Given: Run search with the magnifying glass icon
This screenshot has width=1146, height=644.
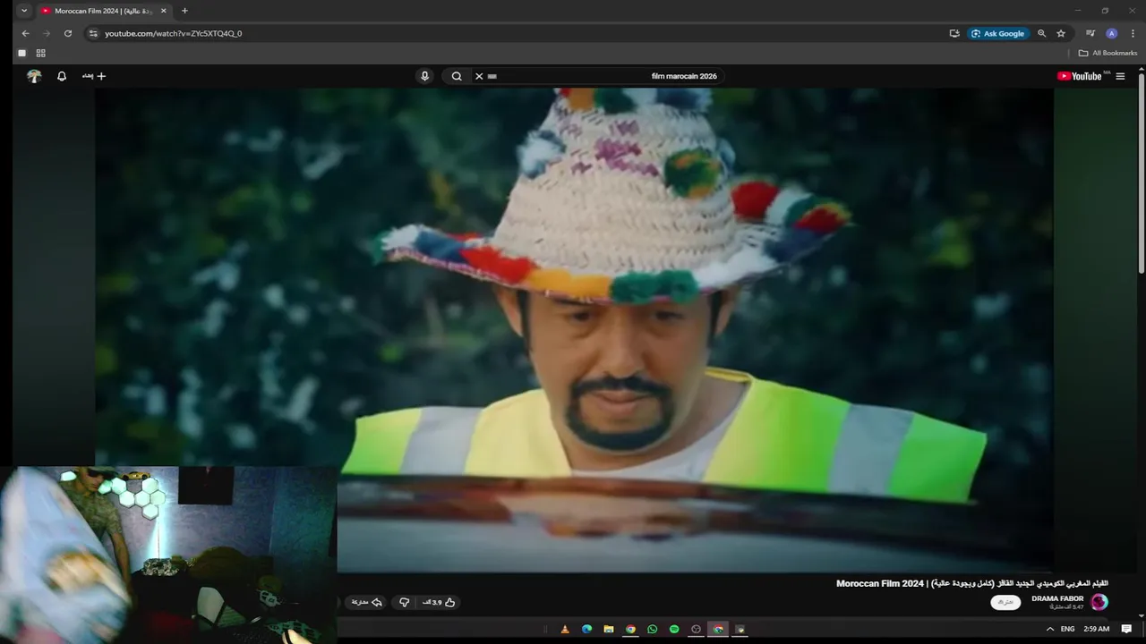Looking at the screenshot, I should [457, 76].
